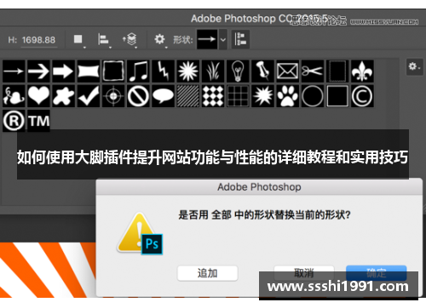Choose the pushpin shape
The width and height of the screenshot is (426, 308).
(262, 71)
